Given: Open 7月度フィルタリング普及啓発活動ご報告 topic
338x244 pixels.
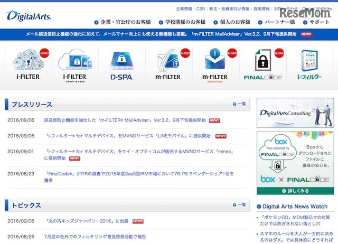Looking at the screenshot, I should click(95, 237).
